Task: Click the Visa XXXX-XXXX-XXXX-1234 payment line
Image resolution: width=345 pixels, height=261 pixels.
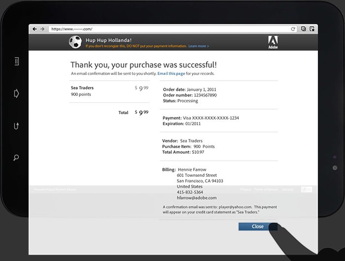Action: [201, 118]
